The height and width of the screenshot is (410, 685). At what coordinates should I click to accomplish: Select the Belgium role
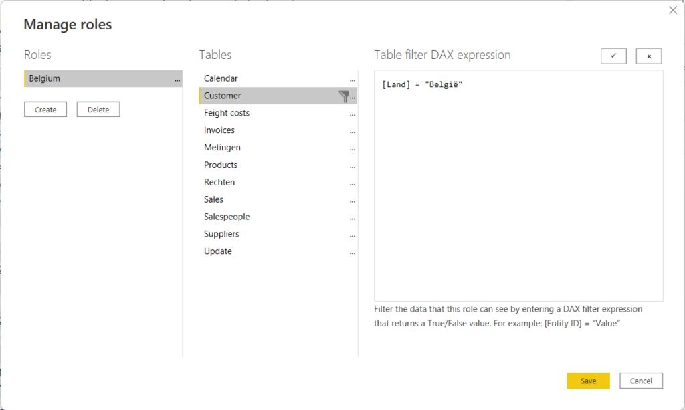pyautogui.click(x=94, y=78)
